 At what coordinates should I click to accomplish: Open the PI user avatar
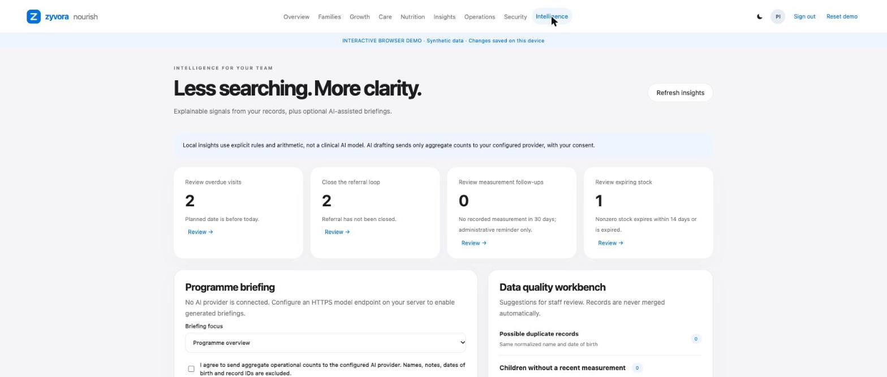[778, 16]
